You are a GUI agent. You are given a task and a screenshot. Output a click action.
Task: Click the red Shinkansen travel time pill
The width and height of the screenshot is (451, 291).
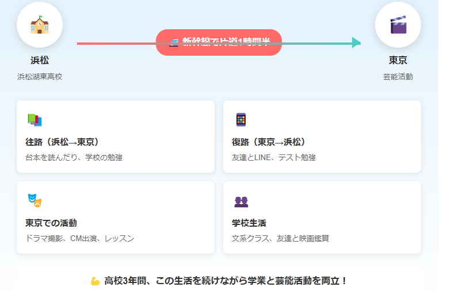(219, 42)
